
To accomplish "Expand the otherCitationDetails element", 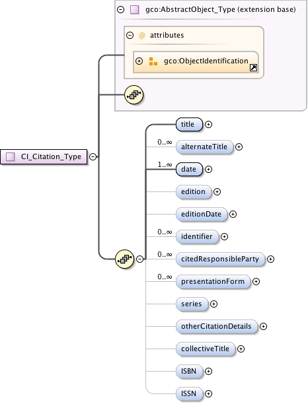I will coord(263,327).
